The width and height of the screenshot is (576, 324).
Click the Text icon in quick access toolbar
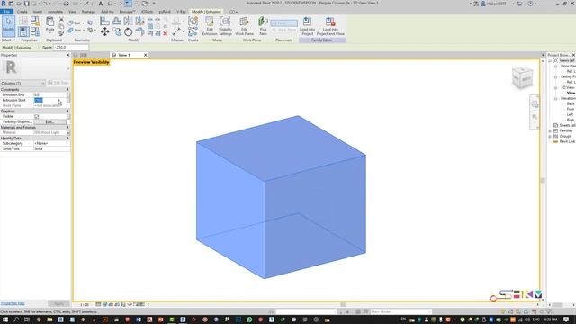point(100,4)
